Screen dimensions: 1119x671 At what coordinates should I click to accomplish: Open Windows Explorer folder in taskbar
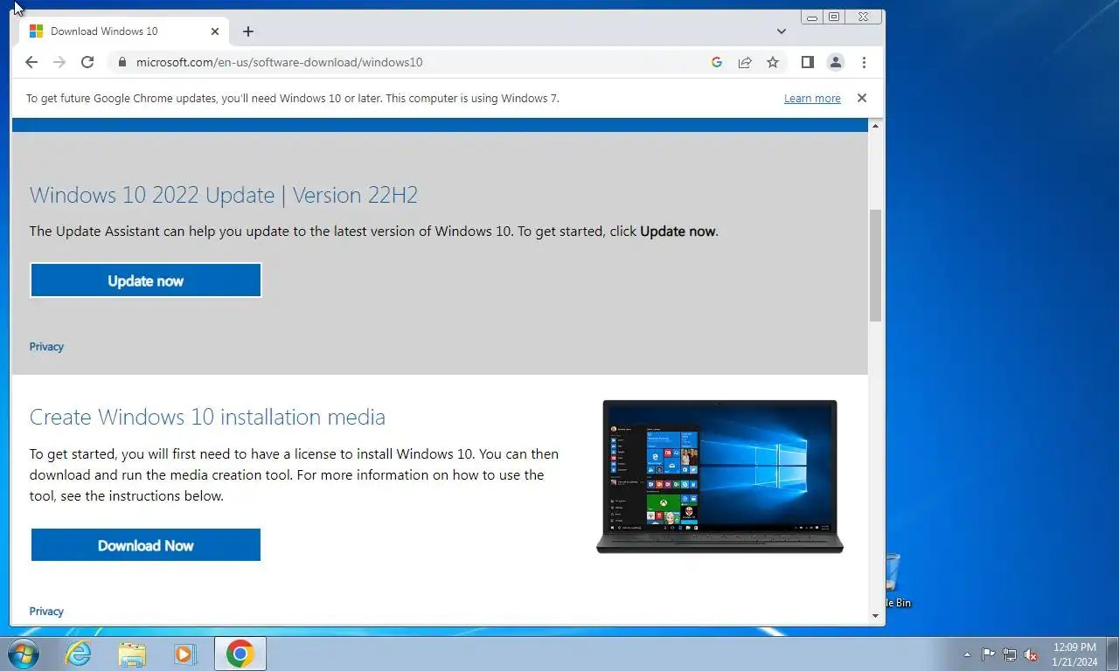pyautogui.click(x=132, y=654)
